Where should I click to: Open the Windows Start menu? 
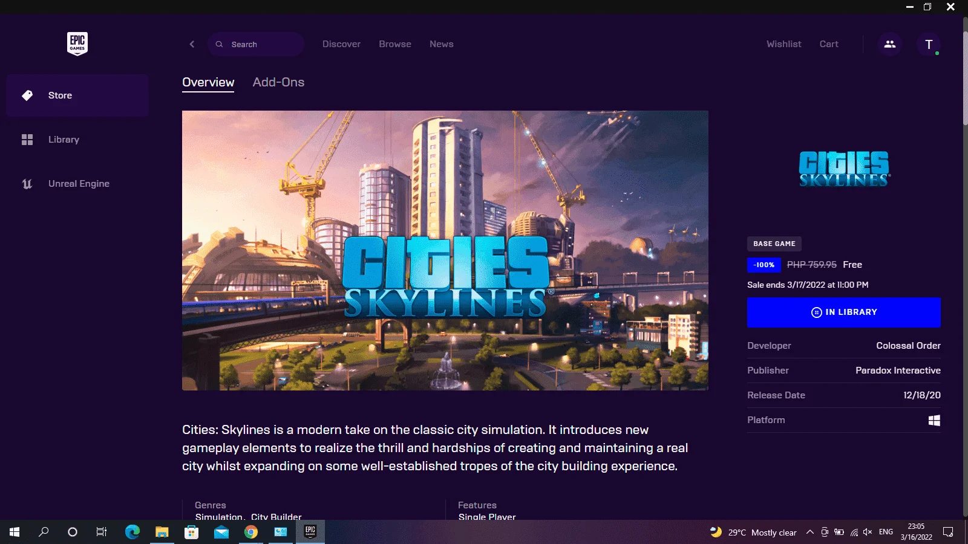(15, 532)
